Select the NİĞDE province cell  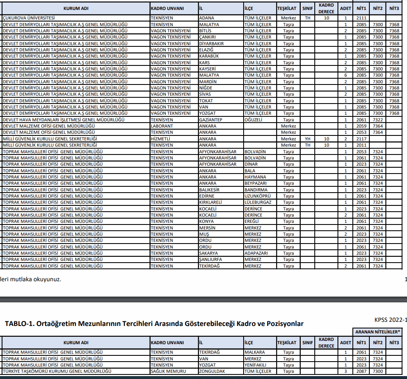click(221, 88)
